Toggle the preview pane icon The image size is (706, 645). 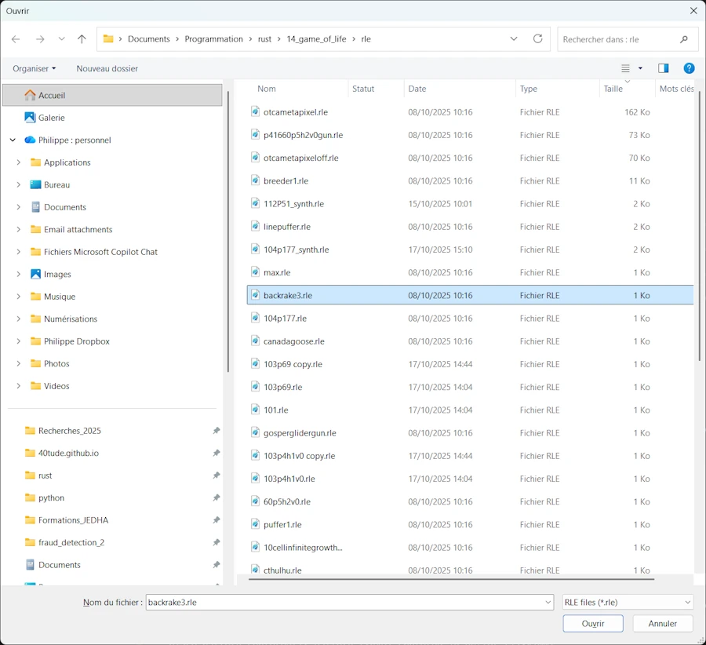[x=663, y=68]
